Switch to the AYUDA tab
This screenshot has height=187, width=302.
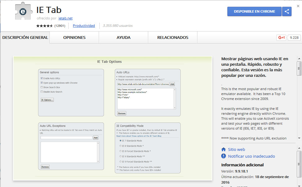[123, 37]
